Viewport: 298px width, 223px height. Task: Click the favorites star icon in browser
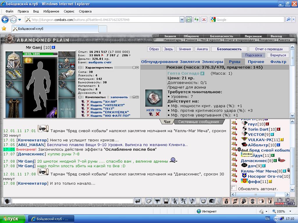click(4, 28)
